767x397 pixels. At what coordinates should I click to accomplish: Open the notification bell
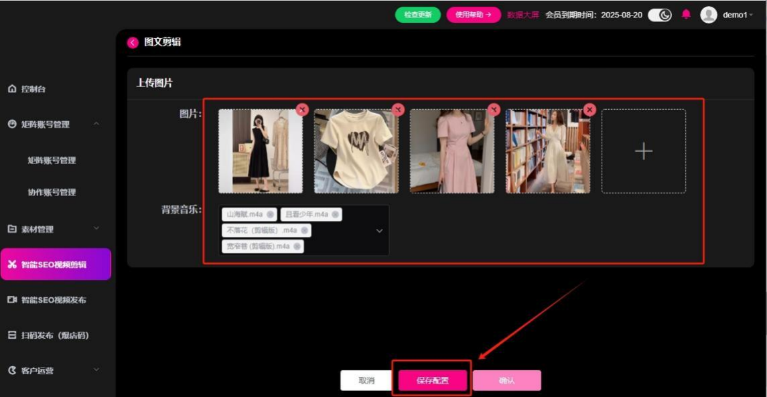(x=686, y=15)
